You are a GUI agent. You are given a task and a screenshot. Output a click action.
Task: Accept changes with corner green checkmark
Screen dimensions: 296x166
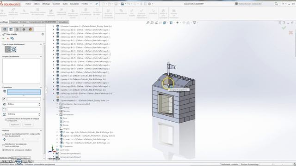click(284, 28)
